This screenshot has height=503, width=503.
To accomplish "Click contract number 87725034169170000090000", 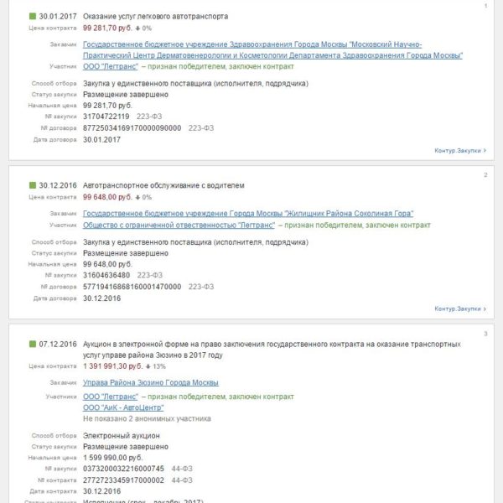I will 132,128.
